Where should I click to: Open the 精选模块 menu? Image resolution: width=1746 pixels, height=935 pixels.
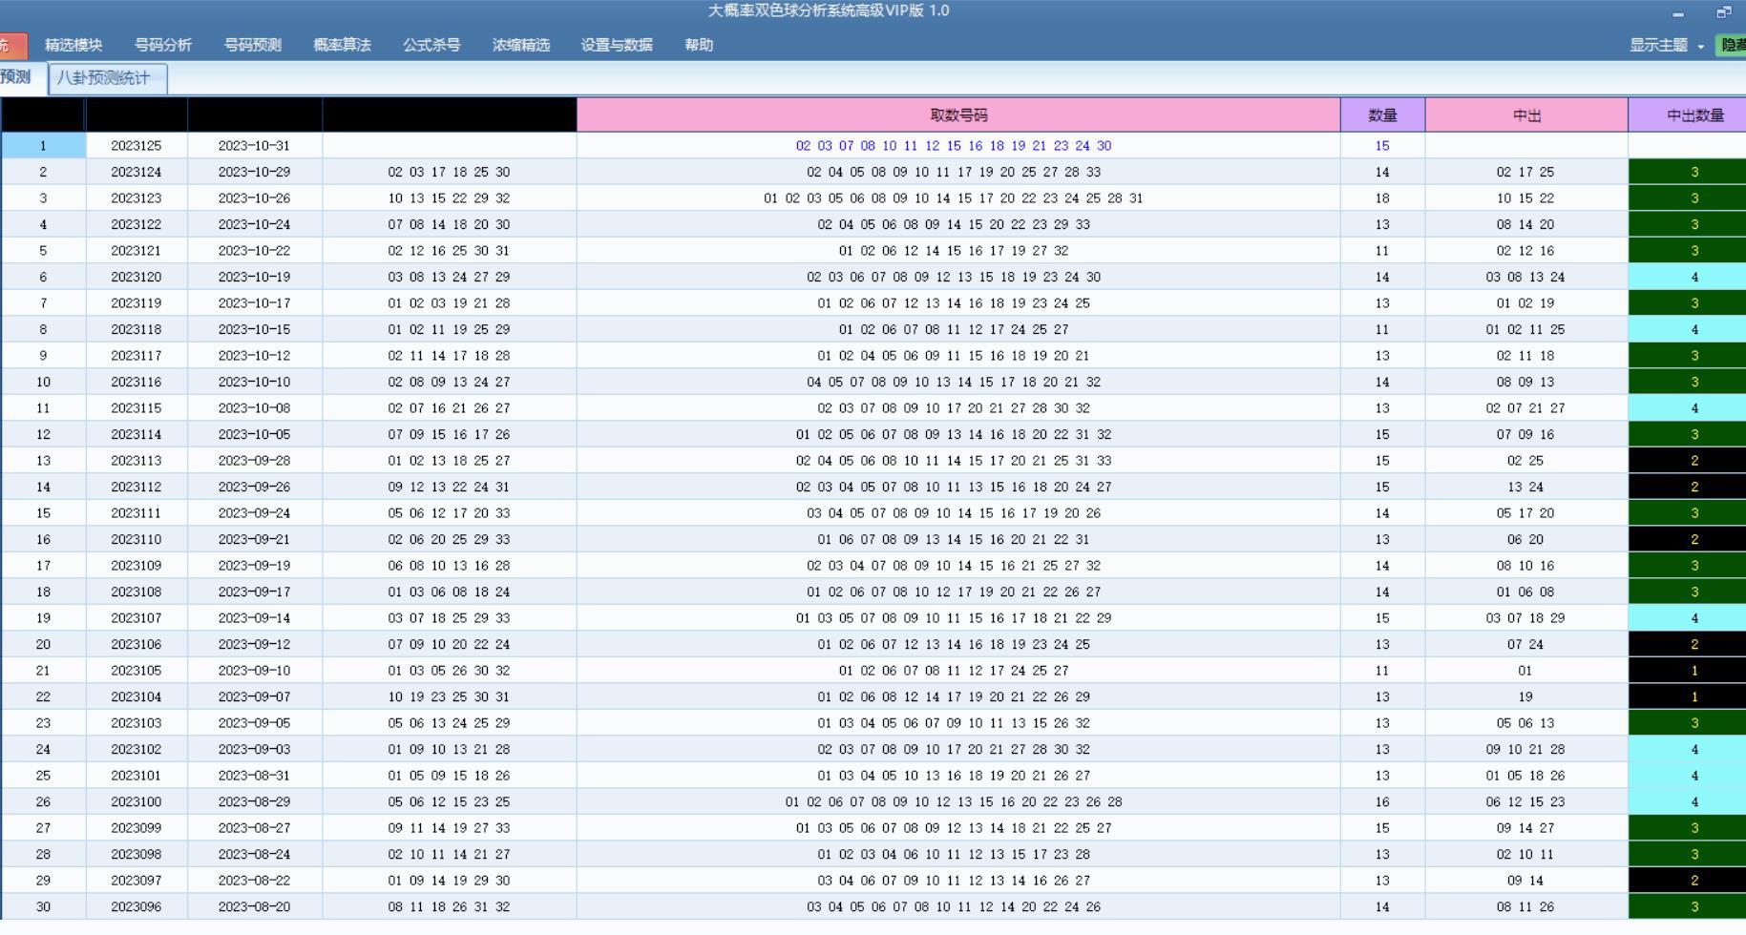tap(74, 45)
